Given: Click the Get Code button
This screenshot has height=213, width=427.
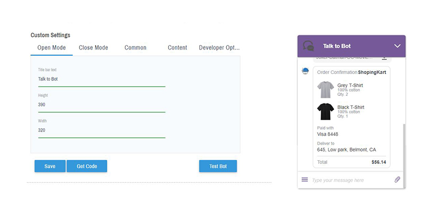Looking at the screenshot, I should pos(86,166).
